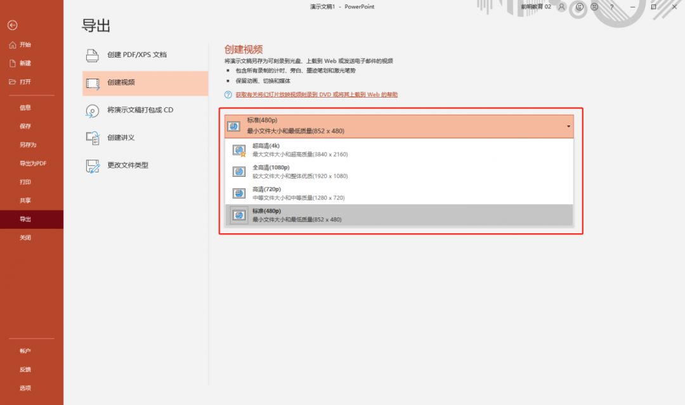
Task: Click the frown face feedback icon
Action: [594, 7]
